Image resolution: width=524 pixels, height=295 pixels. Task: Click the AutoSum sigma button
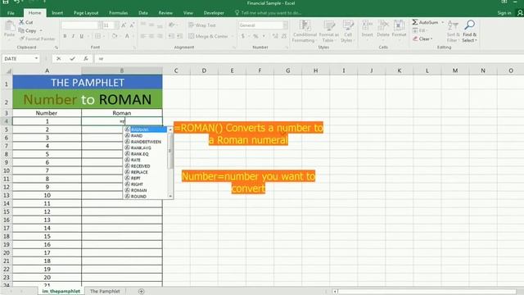(425, 22)
